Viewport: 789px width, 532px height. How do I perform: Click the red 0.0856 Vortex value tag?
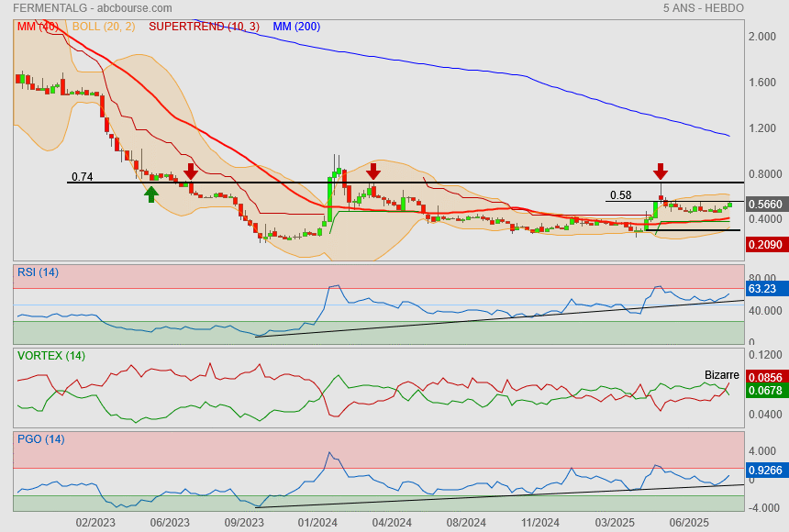(765, 377)
